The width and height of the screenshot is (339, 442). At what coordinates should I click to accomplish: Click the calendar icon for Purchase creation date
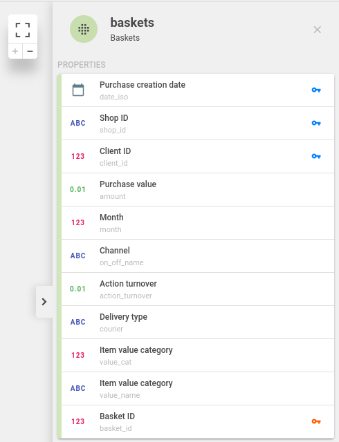click(78, 90)
